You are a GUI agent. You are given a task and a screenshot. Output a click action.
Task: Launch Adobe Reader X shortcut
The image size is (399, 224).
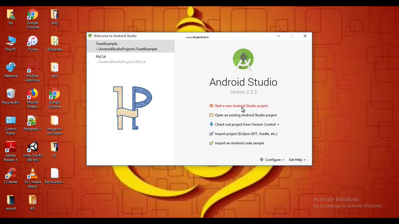click(x=11, y=147)
